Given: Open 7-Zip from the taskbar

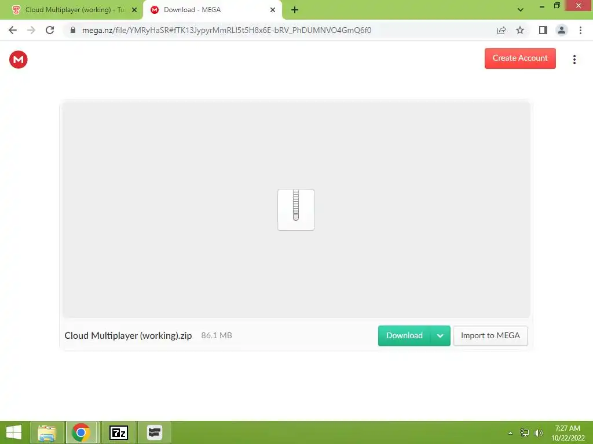Looking at the screenshot, I should click(118, 432).
